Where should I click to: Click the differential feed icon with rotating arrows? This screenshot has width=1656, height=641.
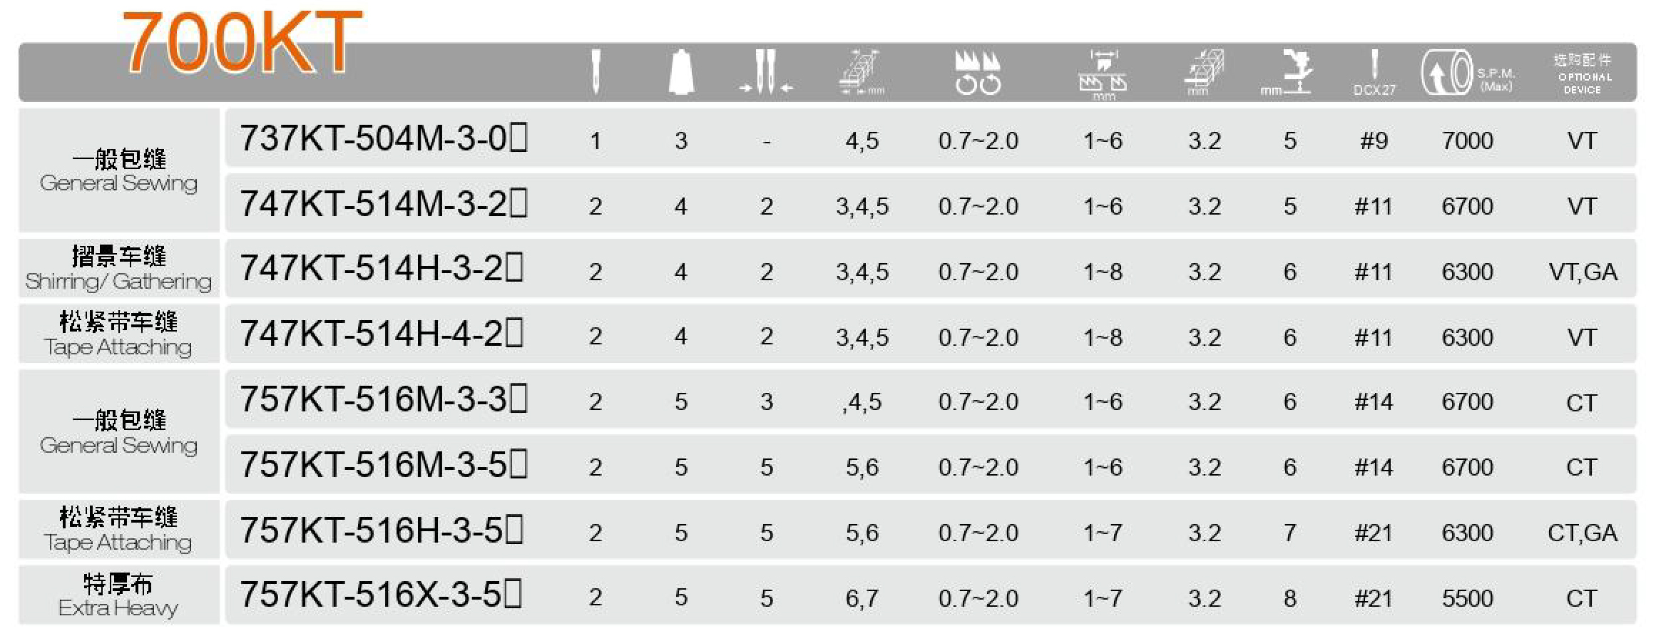[978, 72]
